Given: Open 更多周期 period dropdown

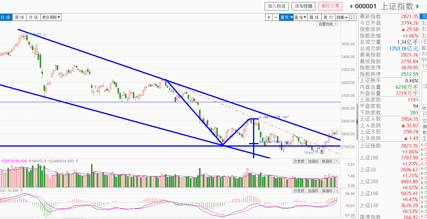Looking at the screenshot, I should (51, 17).
